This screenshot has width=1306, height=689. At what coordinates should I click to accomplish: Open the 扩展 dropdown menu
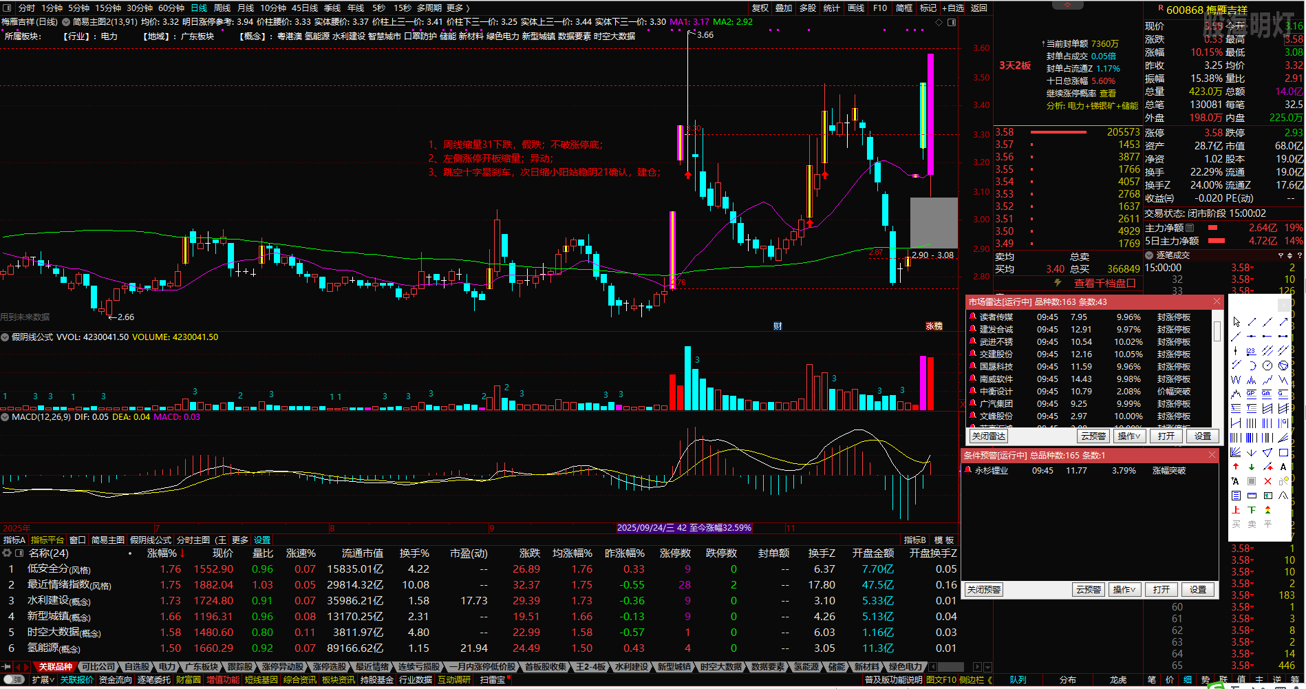[x=43, y=679]
